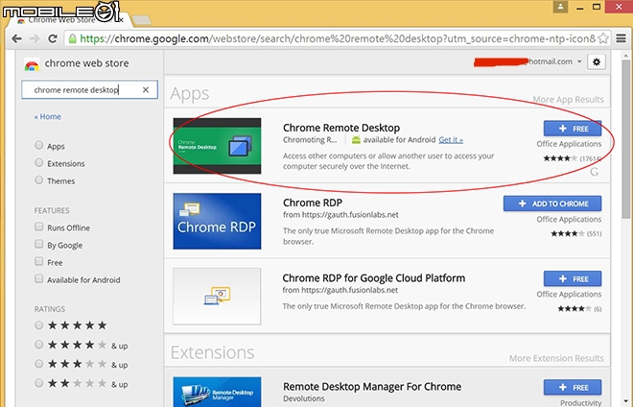Check Available for Android filter
The height and width of the screenshot is (407, 633).
(38, 279)
